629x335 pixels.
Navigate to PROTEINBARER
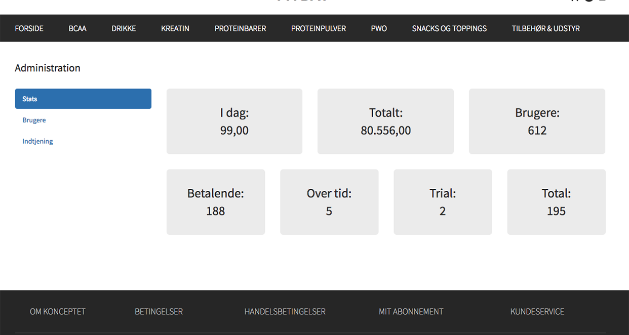240,28
